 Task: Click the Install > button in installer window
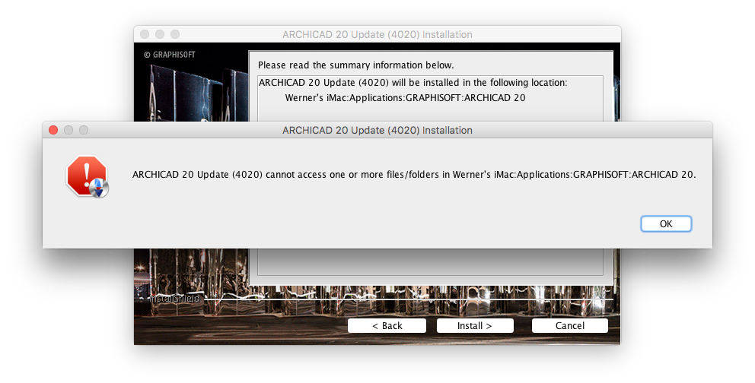(475, 326)
